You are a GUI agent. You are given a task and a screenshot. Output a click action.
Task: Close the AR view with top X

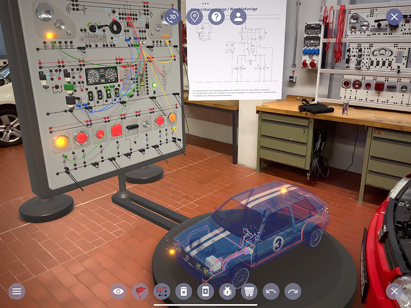point(394,17)
